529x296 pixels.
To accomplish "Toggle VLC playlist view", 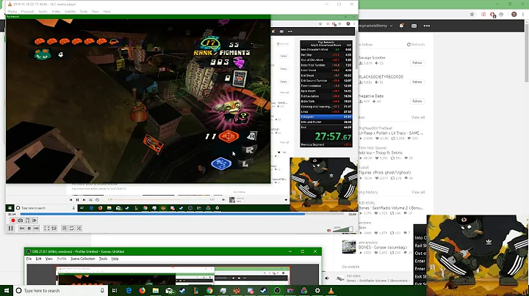I will point(64,229).
